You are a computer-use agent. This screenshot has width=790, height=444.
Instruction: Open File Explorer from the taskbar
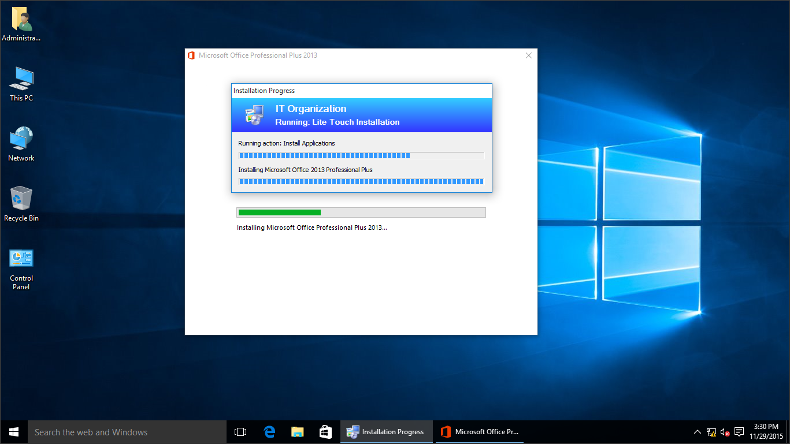point(297,432)
